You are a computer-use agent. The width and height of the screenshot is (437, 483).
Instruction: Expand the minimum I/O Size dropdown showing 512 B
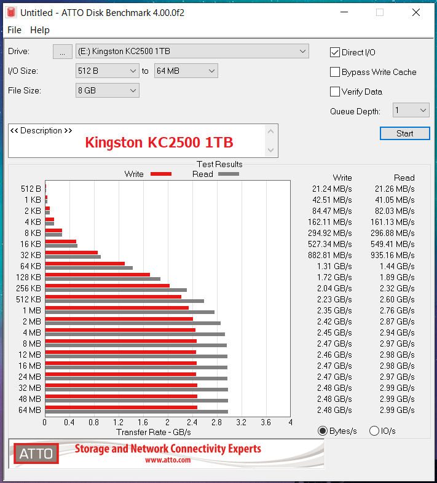pos(107,71)
